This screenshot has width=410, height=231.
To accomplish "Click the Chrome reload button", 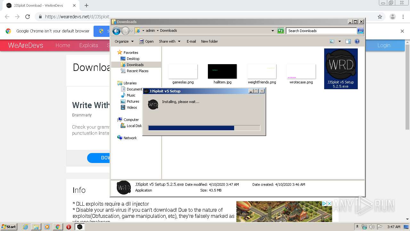I will 28,17.
